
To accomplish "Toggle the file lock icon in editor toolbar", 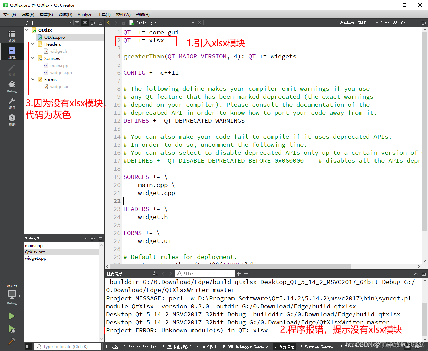I will (x=124, y=23).
